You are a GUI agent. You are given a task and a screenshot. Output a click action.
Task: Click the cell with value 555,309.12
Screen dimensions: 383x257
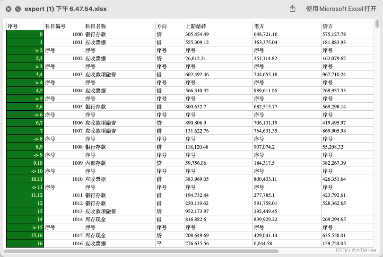point(218,42)
